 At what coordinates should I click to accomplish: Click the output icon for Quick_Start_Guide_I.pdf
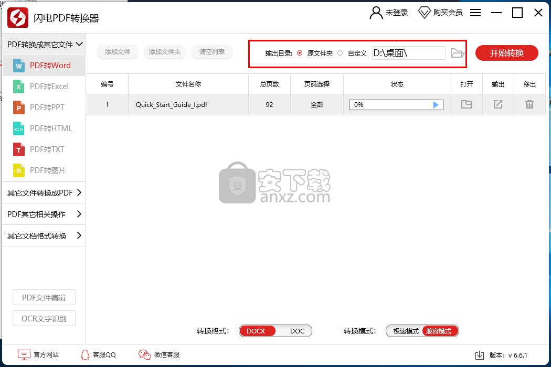pyautogui.click(x=498, y=104)
